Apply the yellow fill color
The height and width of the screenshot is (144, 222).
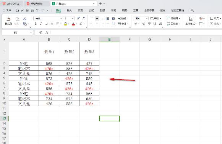coord(65,24)
